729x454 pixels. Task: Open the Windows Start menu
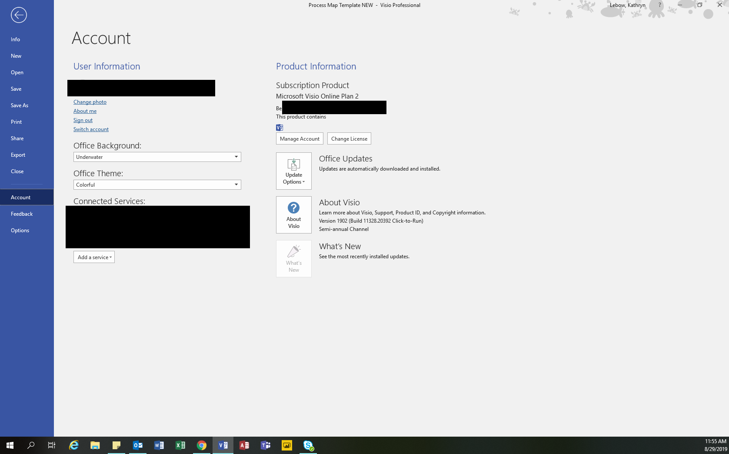pyautogui.click(x=9, y=445)
